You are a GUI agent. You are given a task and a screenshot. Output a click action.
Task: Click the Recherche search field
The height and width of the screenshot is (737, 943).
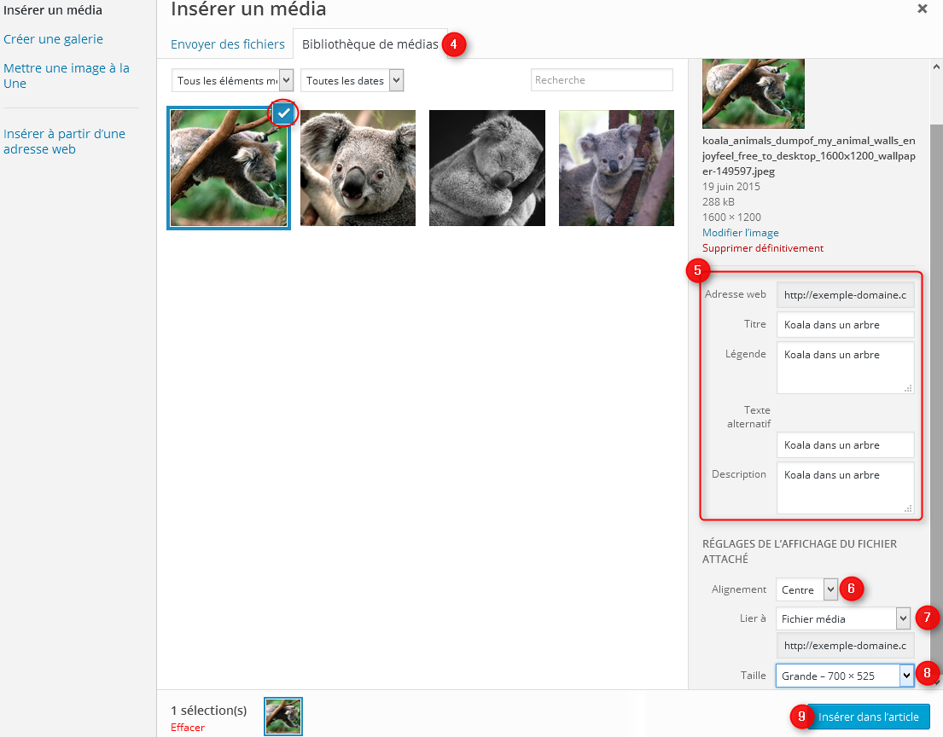[602, 80]
